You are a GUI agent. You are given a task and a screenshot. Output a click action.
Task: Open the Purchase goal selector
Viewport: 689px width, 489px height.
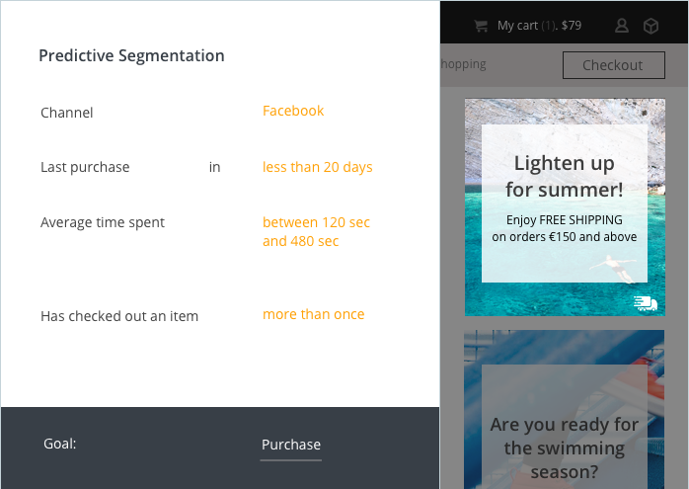pyautogui.click(x=291, y=445)
